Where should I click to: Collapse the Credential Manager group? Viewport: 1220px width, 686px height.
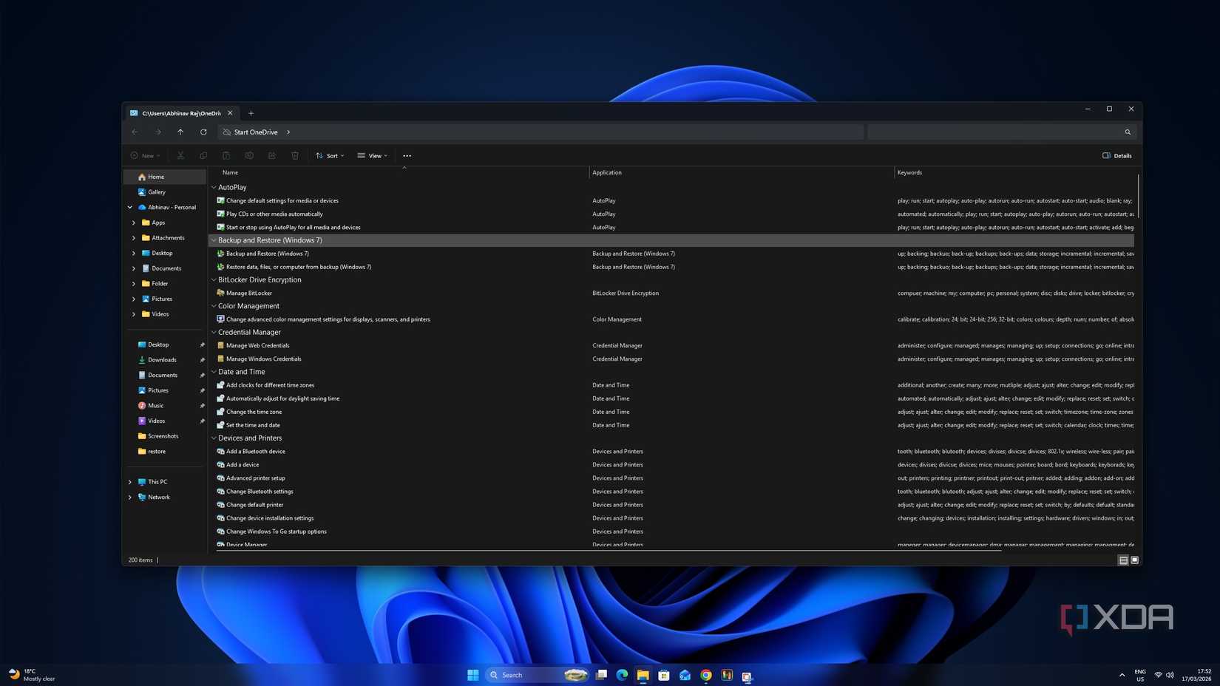click(x=214, y=333)
